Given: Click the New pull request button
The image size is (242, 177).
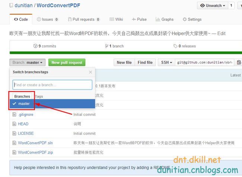Looking at the screenshot, I should 67,62.
